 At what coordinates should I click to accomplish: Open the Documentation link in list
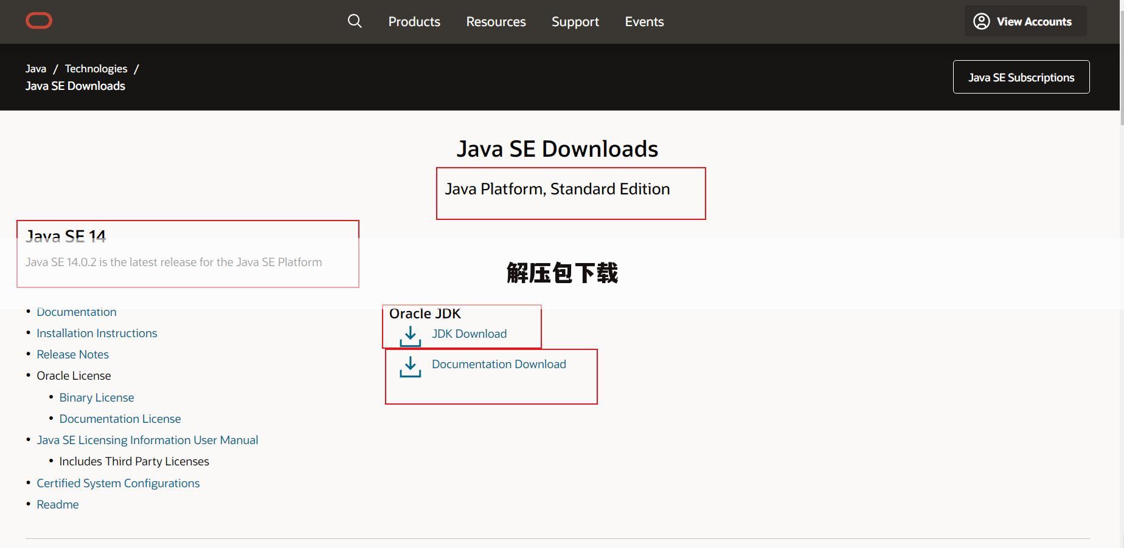(x=77, y=312)
